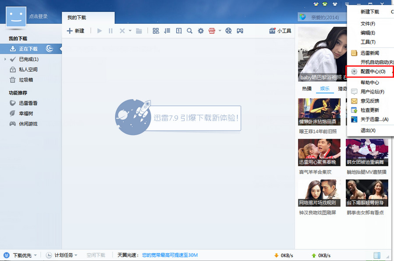This screenshot has height=261, width=394.
Task: Open dropdown arrow next to delete icon
Action: (x=130, y=31)
